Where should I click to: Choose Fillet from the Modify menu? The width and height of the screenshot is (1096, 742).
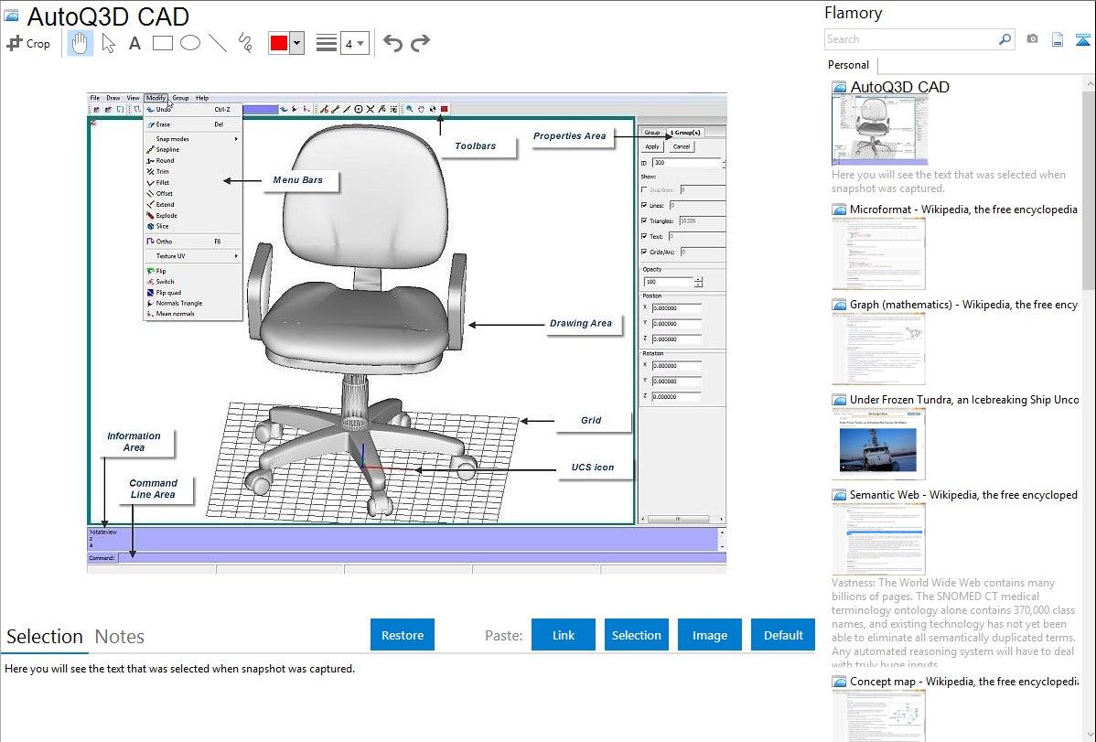coord(192,183)
